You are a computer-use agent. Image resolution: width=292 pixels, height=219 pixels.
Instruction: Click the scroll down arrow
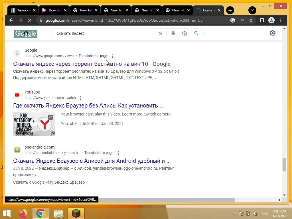click(x=284, y=195)
